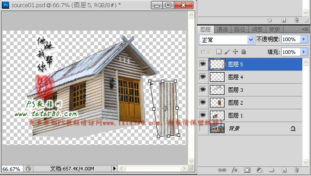Click the Layers panel scrollbar down arrow
The height and width of the screenshot is (176, 311).
click(306, 163)
